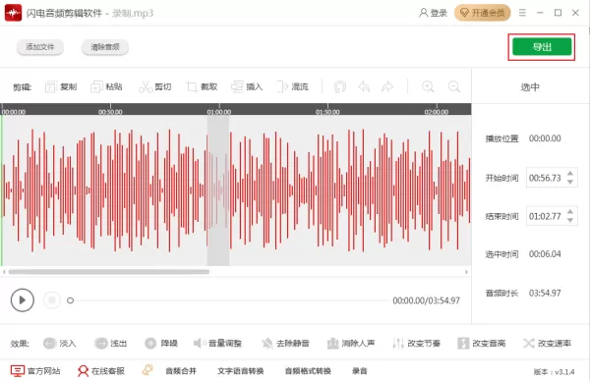Click the scrollbar right arrow

[x=466, y=272]
